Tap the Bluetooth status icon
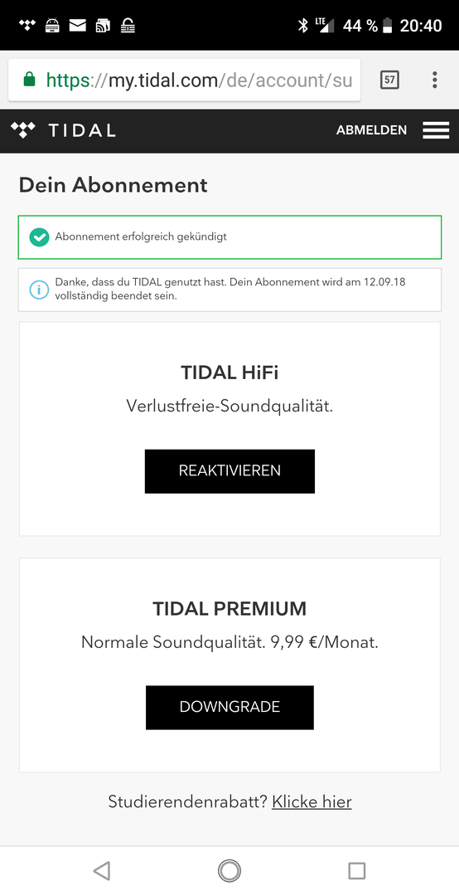 pyautogui.click(x=303, y=25)
